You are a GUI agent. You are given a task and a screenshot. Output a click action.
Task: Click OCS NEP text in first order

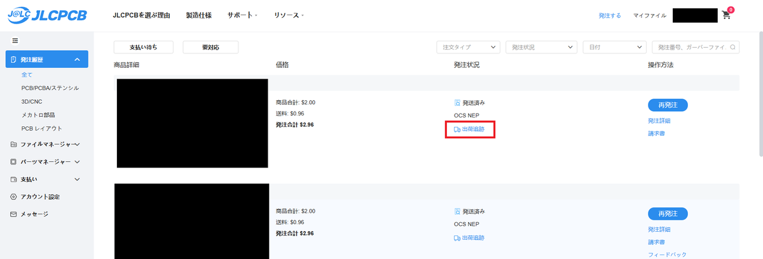(467, 116)
